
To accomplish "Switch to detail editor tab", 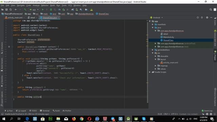I will coord(32,18).
